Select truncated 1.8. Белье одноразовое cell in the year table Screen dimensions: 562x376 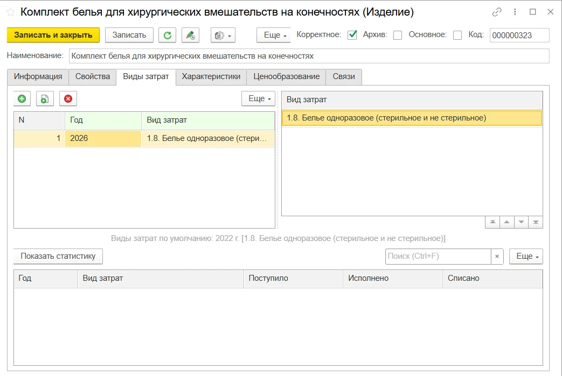pos(208,138)
